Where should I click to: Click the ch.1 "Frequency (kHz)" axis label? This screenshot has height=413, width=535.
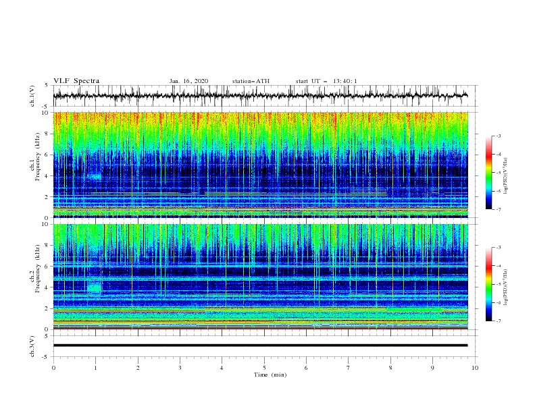[38, 157]
